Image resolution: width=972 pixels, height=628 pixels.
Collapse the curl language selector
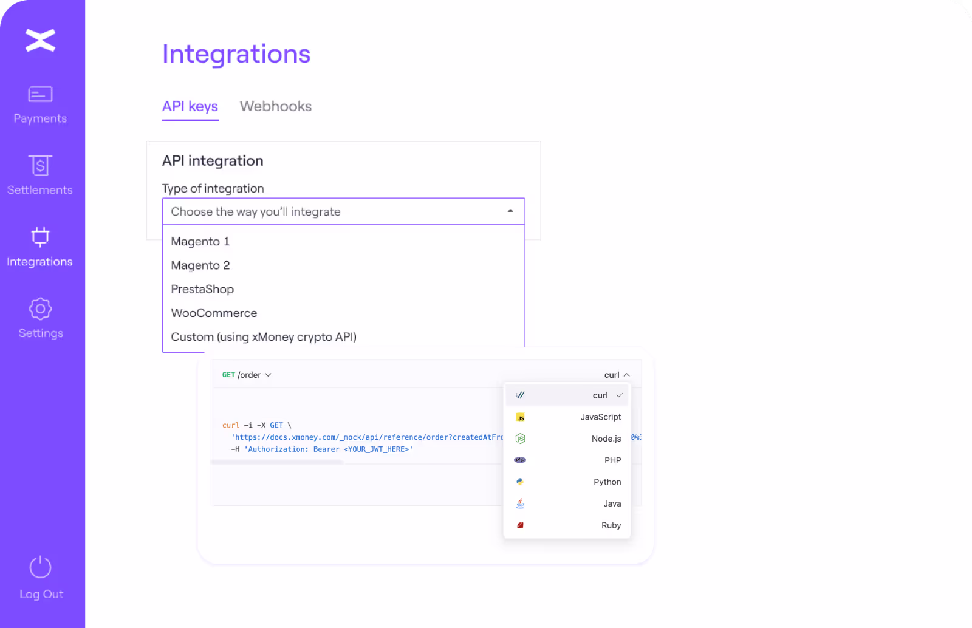pos(617,375)
